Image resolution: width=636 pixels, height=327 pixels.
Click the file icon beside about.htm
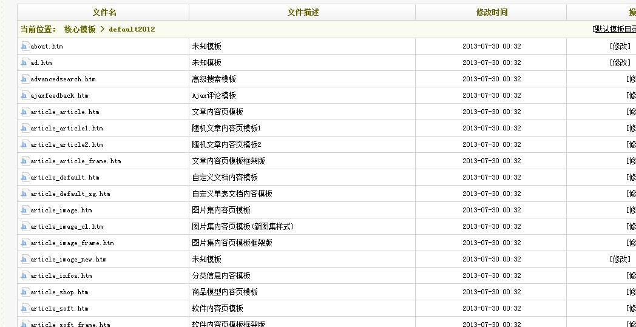point(25,46)
